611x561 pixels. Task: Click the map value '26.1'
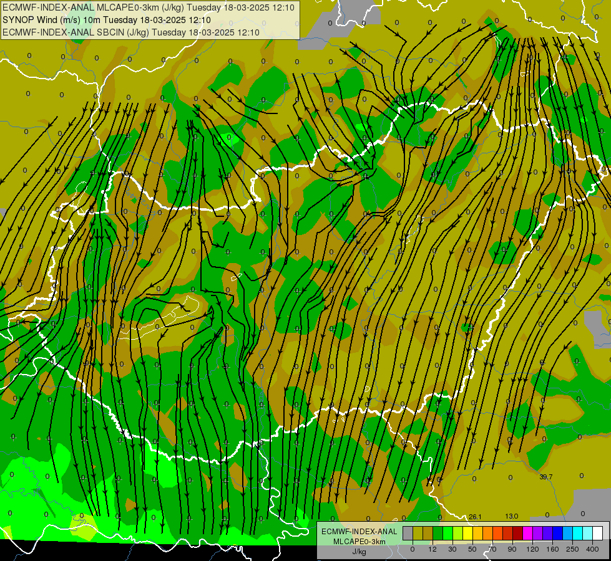click(x=475, y=517)
